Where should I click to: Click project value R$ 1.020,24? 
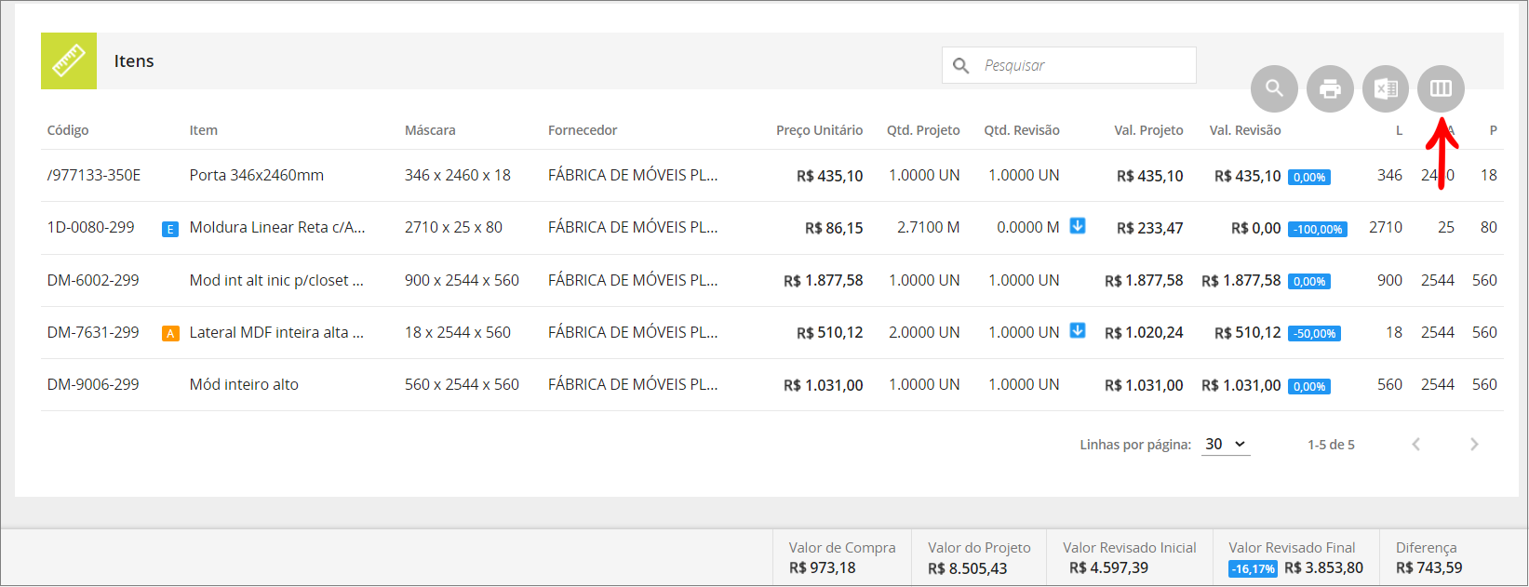click(x=1144, y=333)
